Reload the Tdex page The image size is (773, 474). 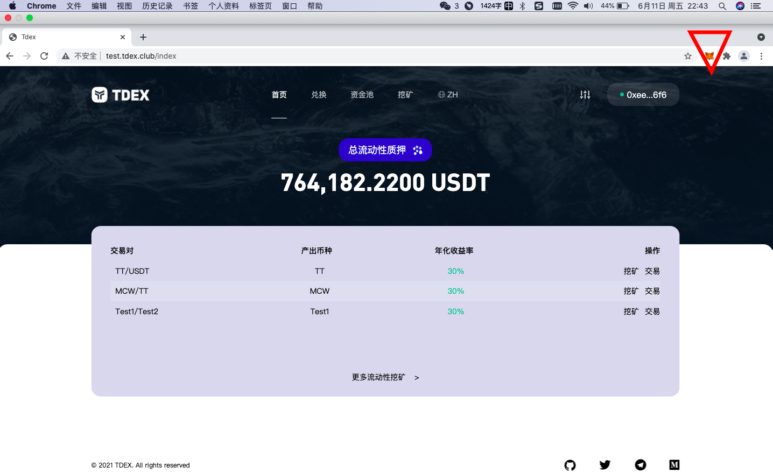click(x=44, y=56)
